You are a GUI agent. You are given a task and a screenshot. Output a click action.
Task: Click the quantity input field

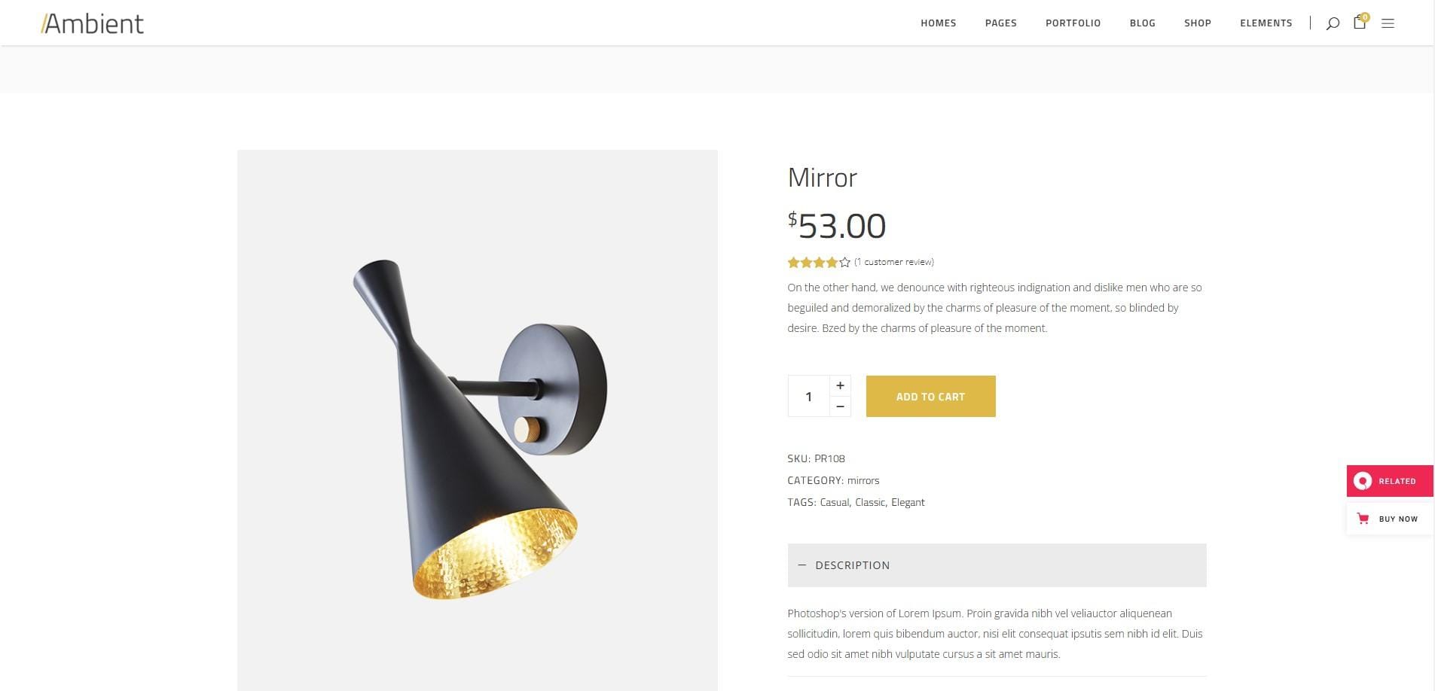tap(808, 396)
